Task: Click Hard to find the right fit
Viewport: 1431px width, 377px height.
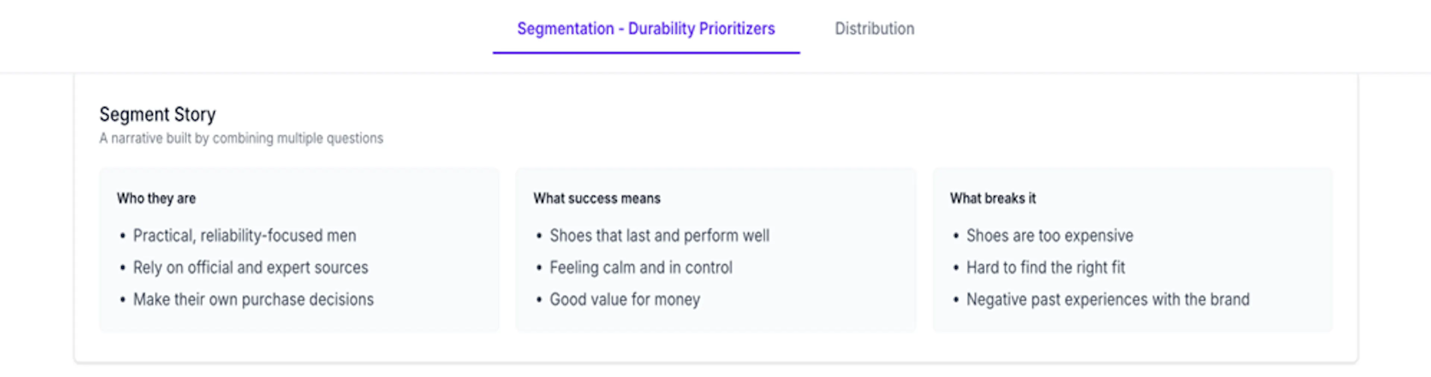Action: 1045,268
